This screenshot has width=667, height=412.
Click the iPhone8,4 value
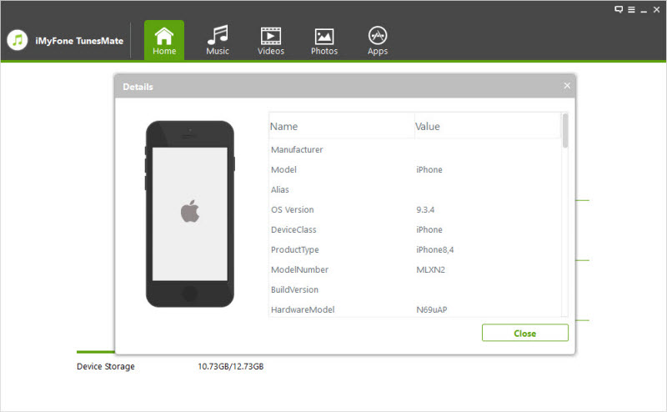[434, 250]
